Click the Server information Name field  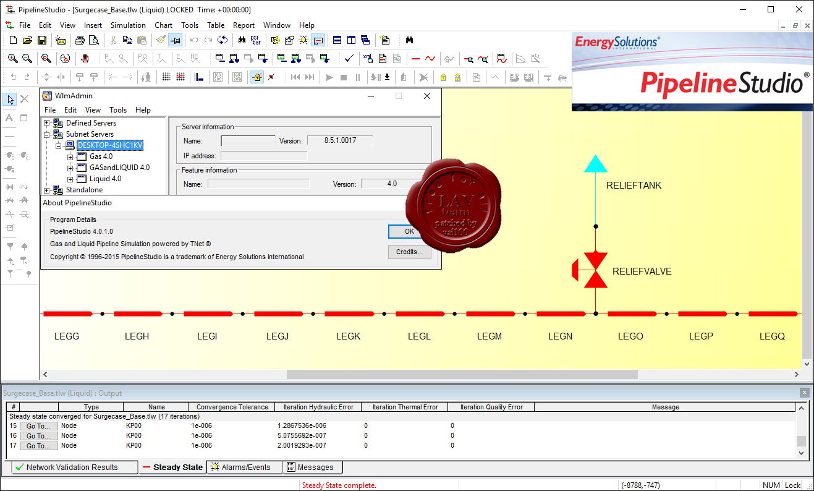coord(248,141)
